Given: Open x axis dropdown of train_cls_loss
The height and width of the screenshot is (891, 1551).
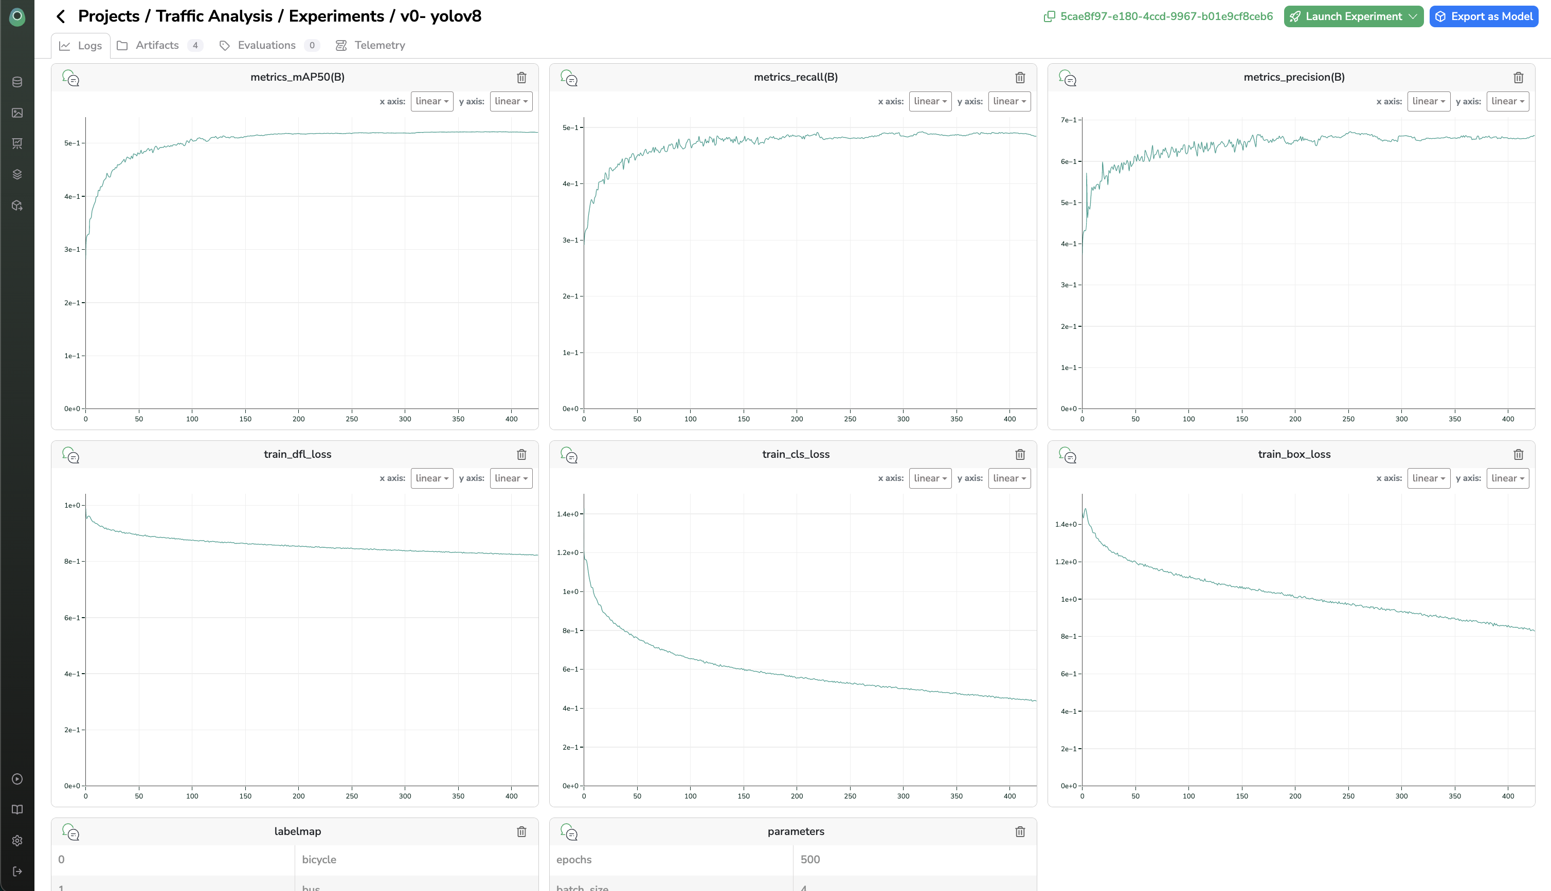Looking at the screenshot, I should click(929, 478).
